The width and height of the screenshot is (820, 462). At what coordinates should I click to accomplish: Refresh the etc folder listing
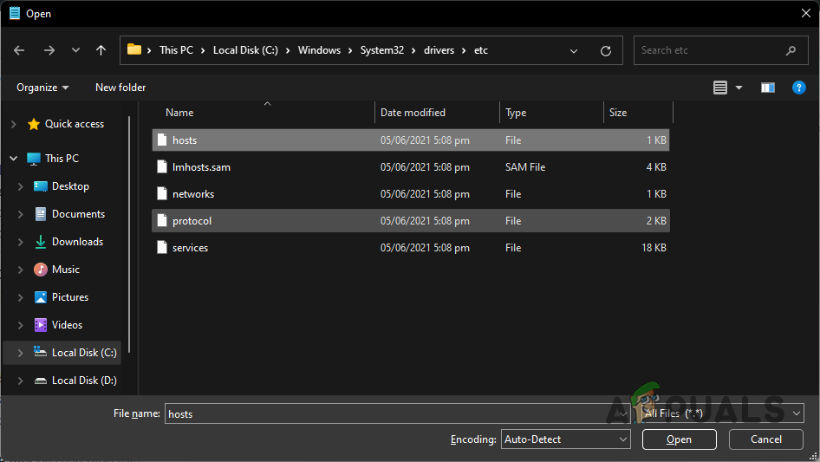click(x=606, y=50)
